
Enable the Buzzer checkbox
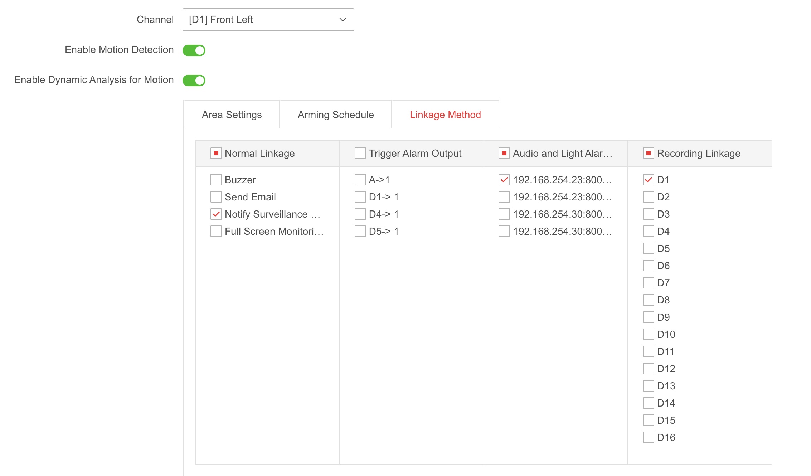point(216,180)
